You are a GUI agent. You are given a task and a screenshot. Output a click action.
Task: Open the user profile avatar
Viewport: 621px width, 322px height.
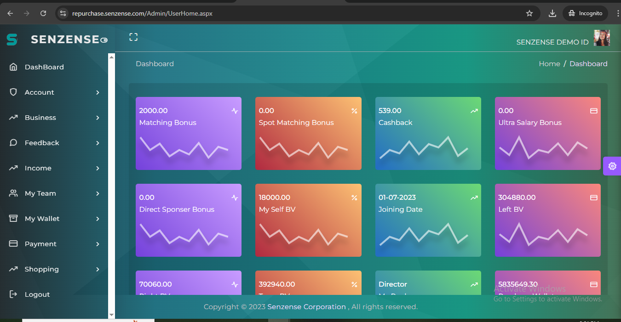(x=602, y=38)
